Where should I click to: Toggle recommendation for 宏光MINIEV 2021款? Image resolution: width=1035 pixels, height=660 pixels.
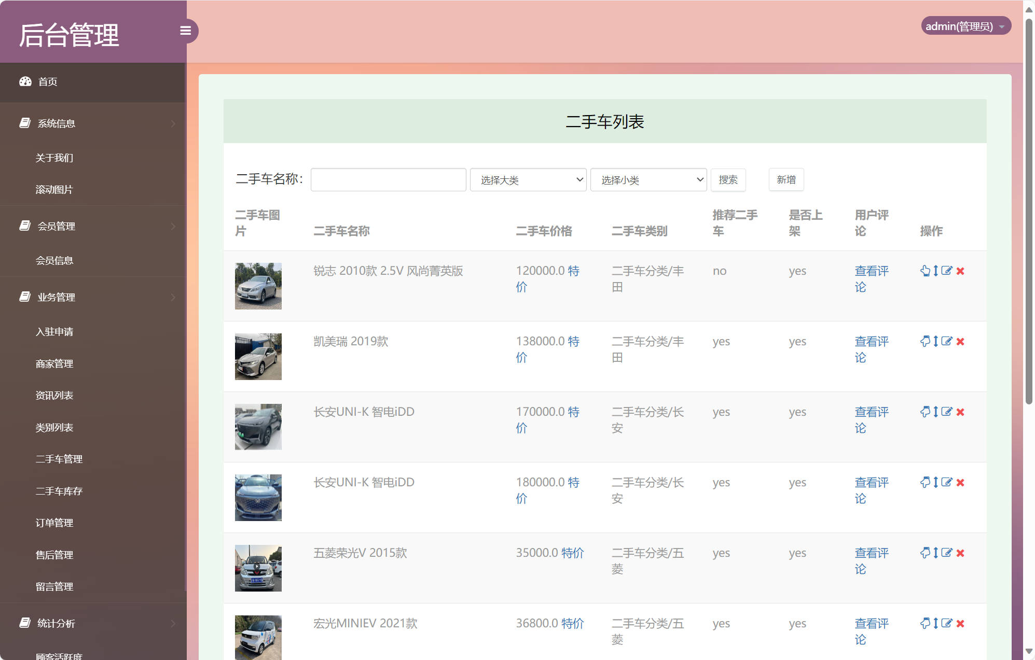coord(927,623)
